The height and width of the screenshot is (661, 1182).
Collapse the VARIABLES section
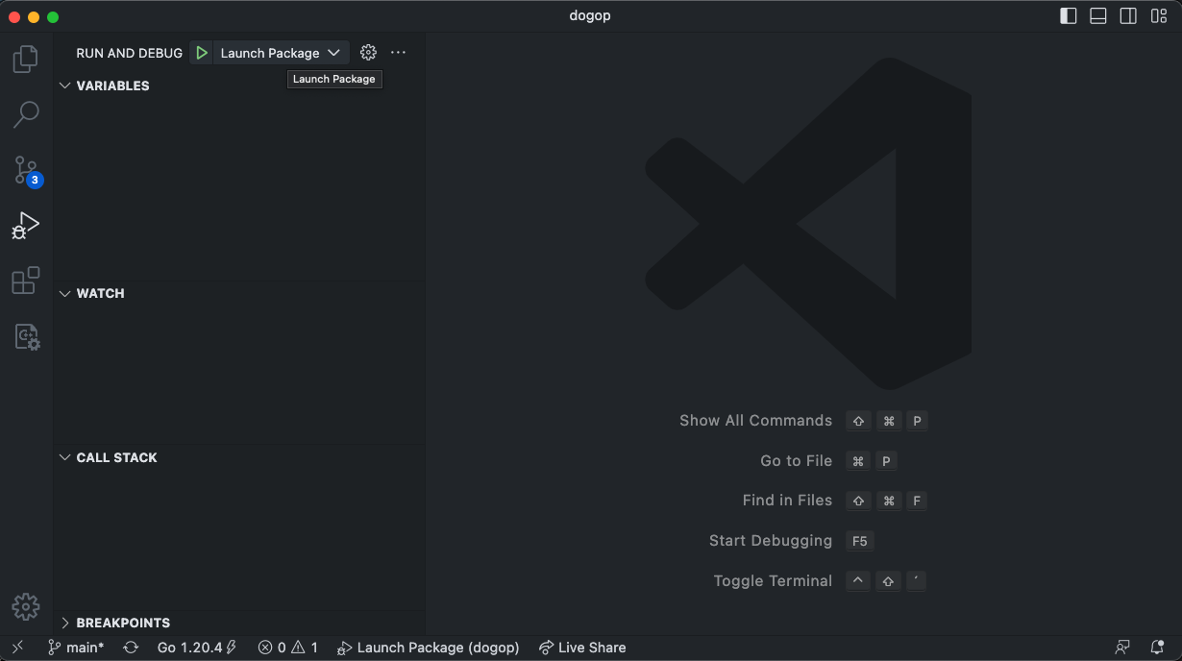pos(65,86)
